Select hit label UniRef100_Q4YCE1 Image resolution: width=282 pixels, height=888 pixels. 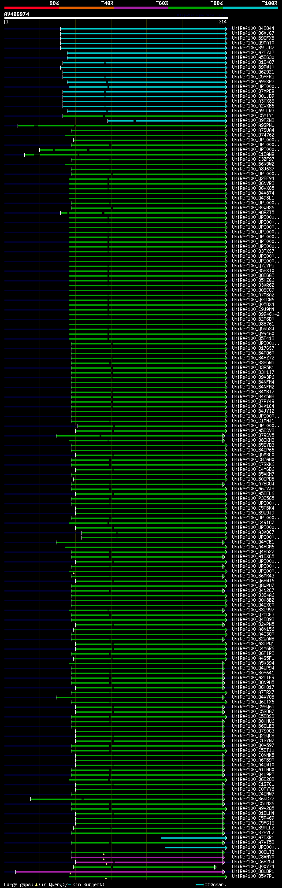[253, 542]
